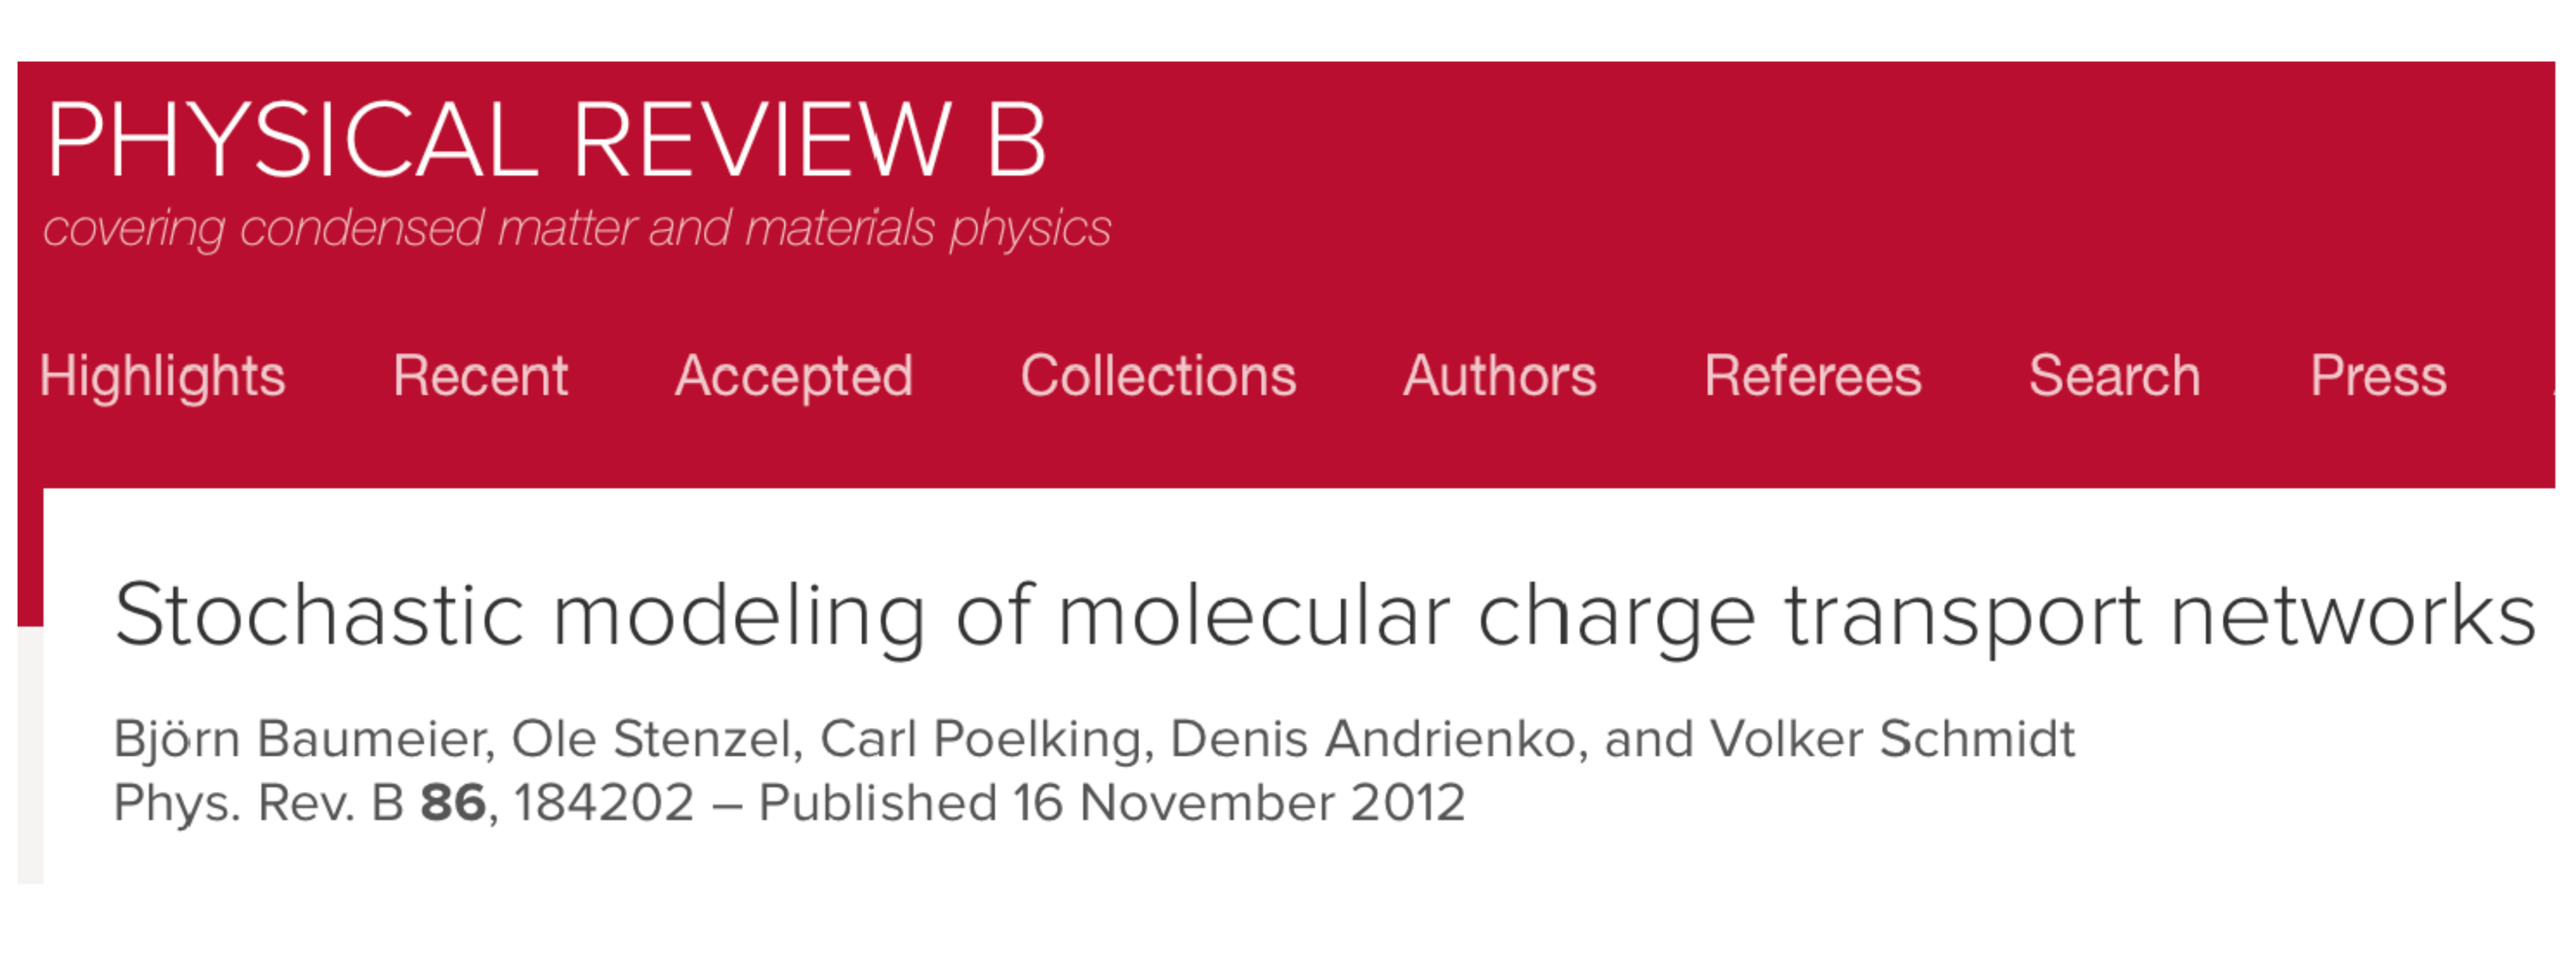The image size is (2576, 966).
Task: Click Search in the journal navigation
Action: [2114, 376]
